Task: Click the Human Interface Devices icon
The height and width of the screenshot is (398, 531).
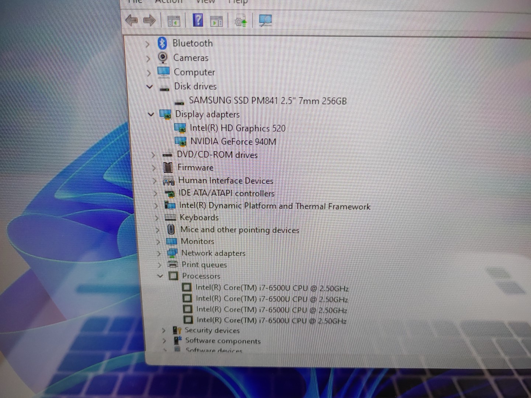Action: [x=169, y=181]
